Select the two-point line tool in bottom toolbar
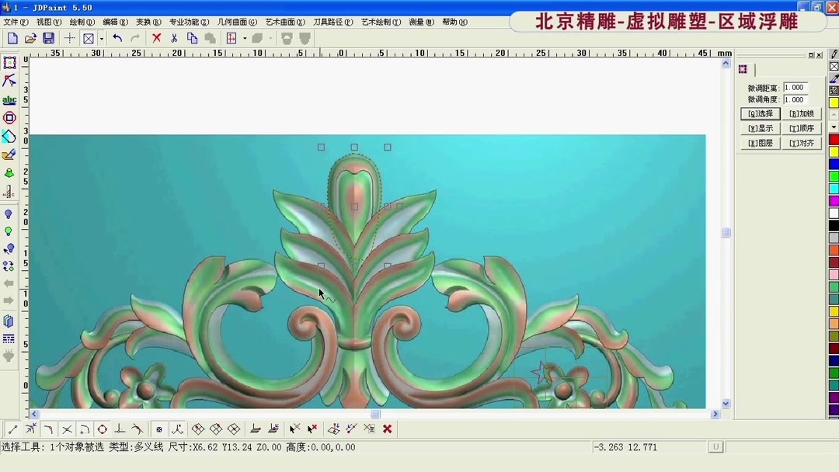This screenshot has width=839, height=472. point(12,429)
